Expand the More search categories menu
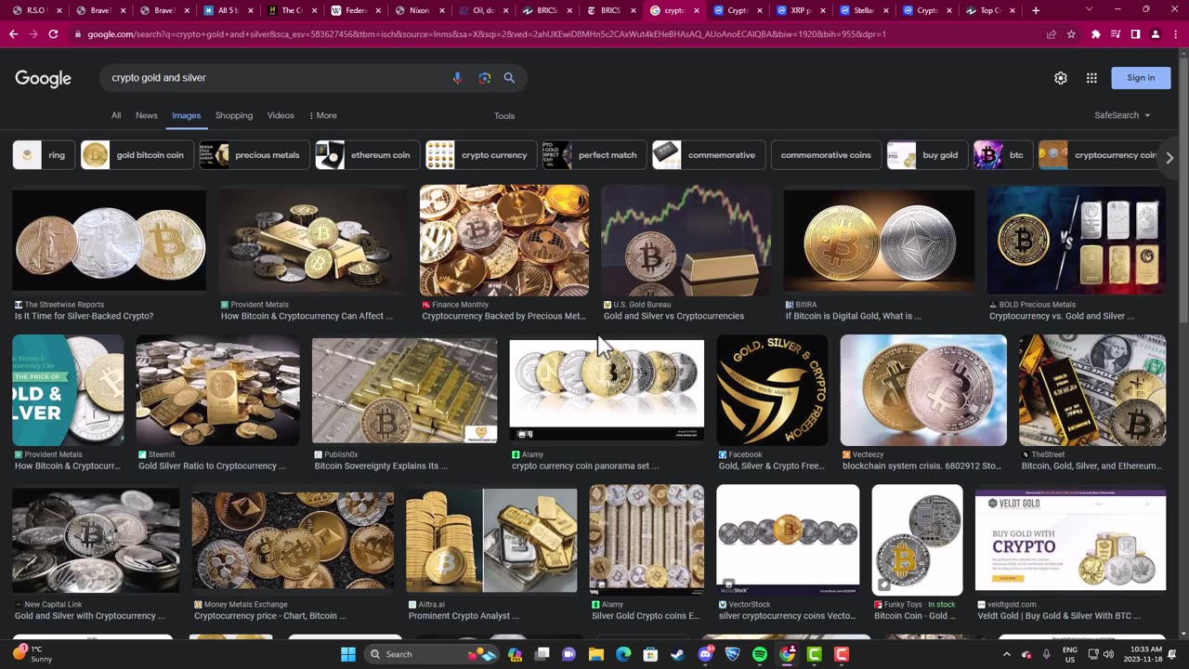The height and width of the screenshot is (669, 1189). coord(322,115)
